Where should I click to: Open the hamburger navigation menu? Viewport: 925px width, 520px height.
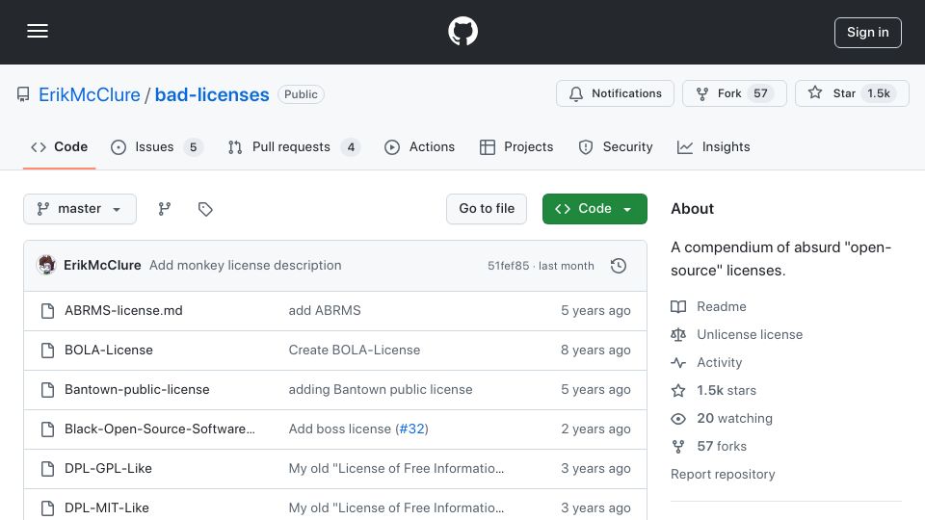38,31
